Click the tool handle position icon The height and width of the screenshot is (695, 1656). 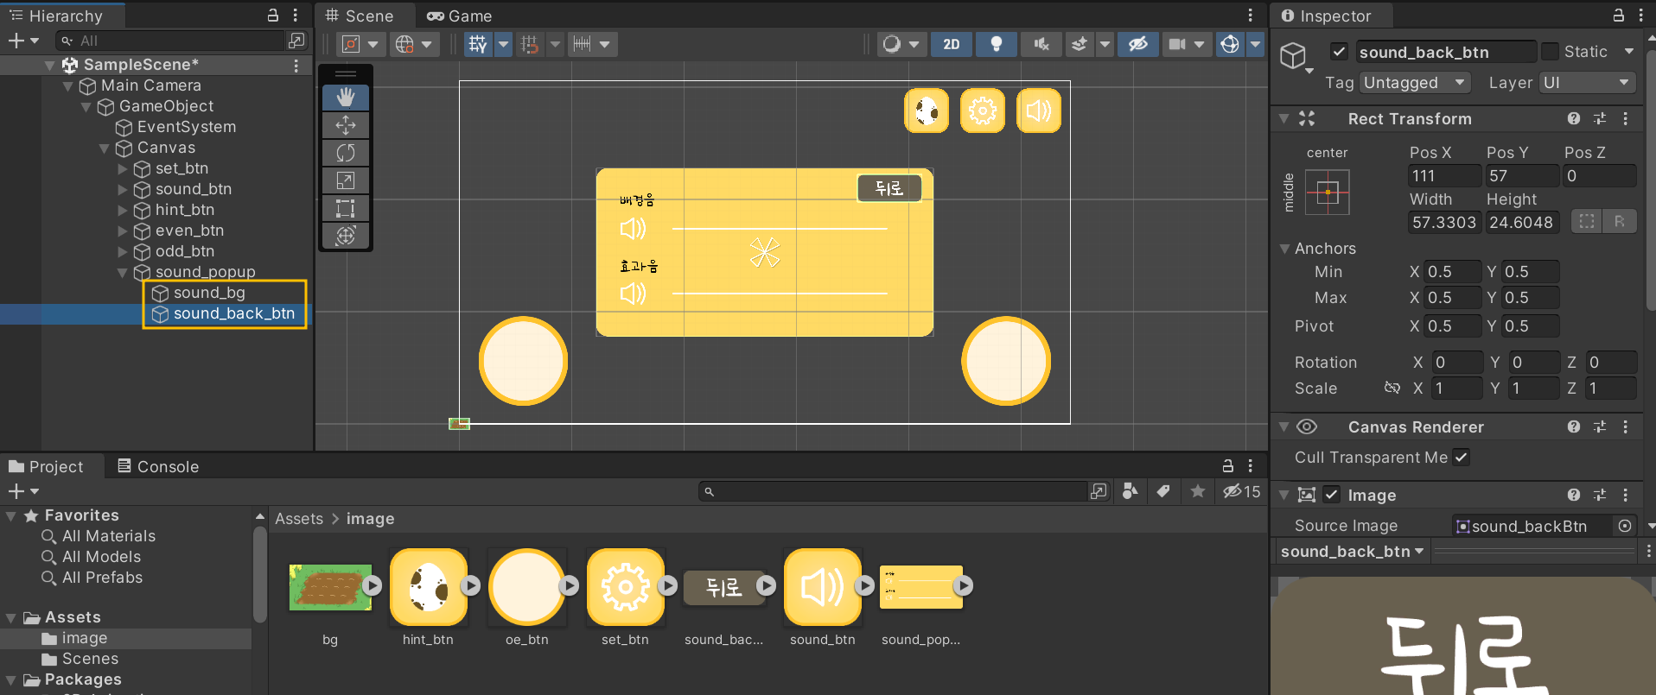[x=352, y=44]
